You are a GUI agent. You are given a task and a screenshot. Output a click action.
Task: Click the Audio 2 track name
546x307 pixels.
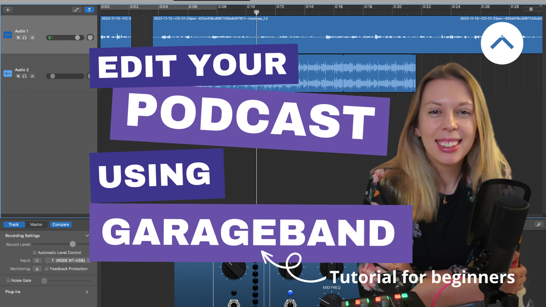pos(22,70)
